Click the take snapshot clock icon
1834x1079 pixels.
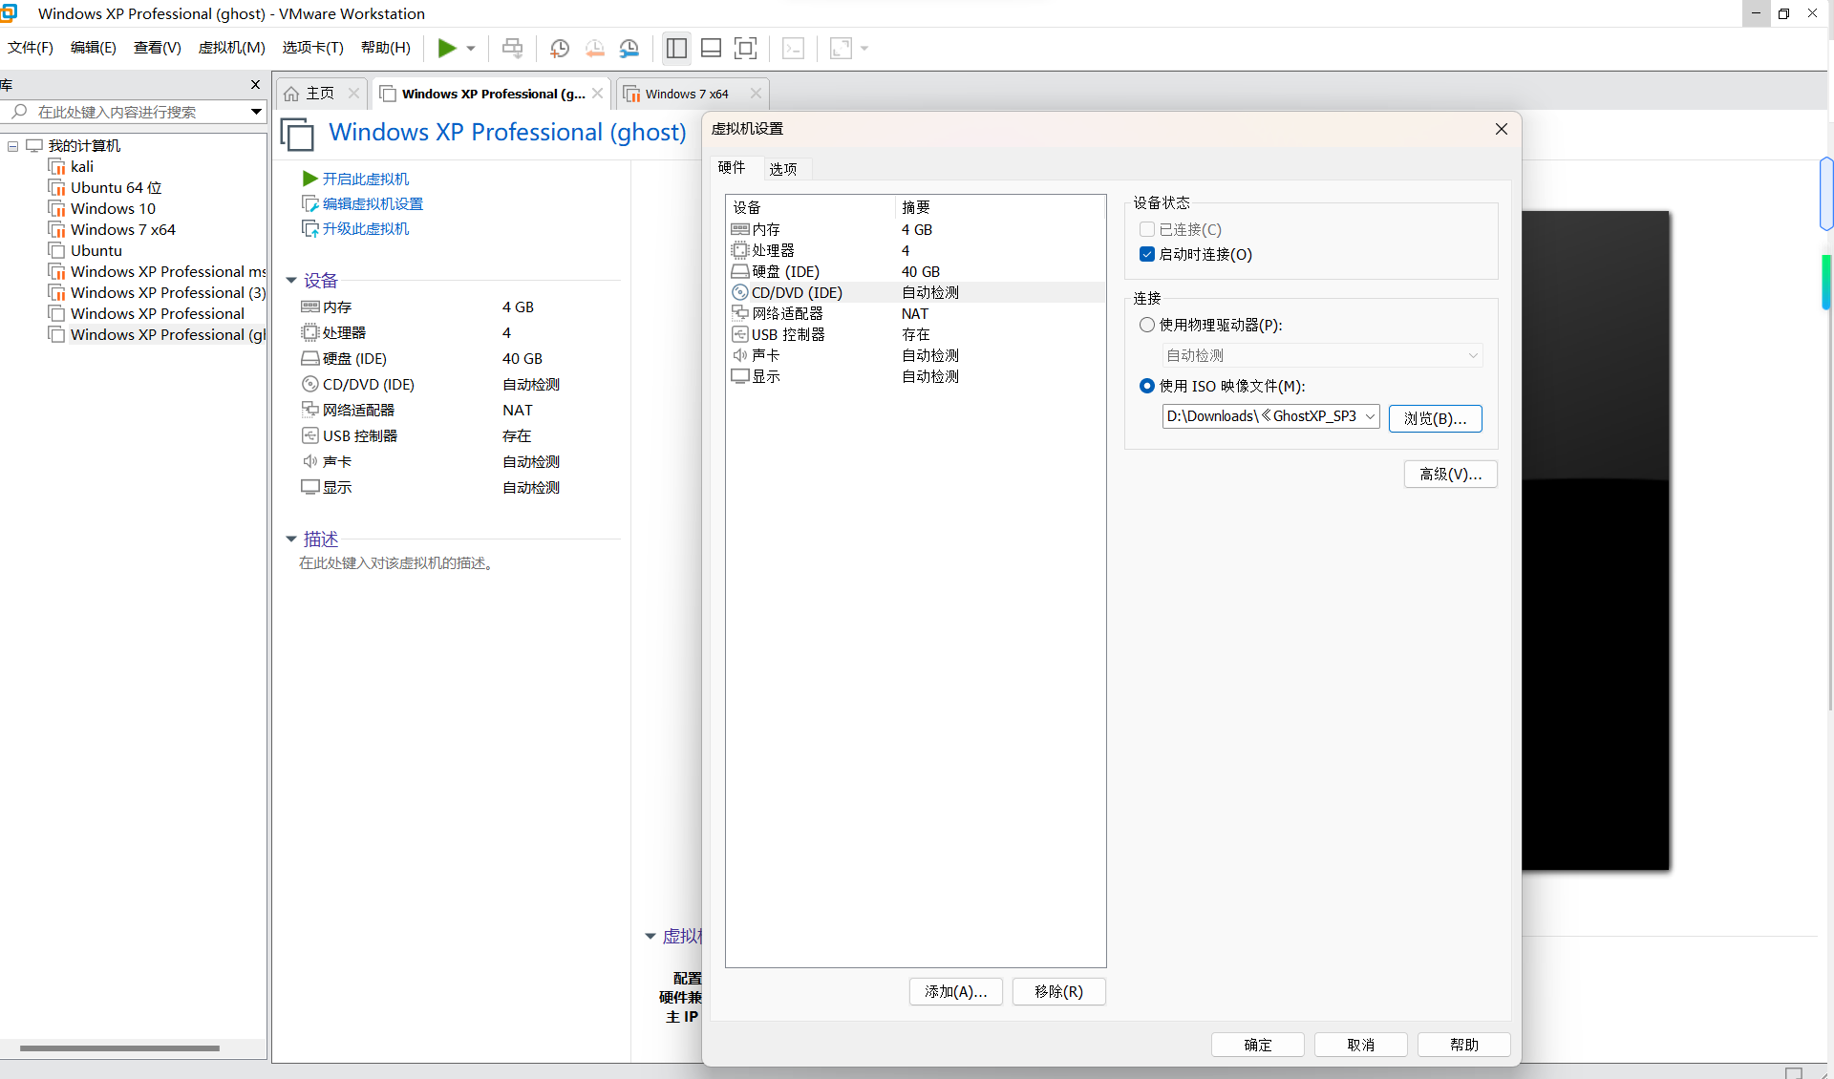tap(560, 48)
